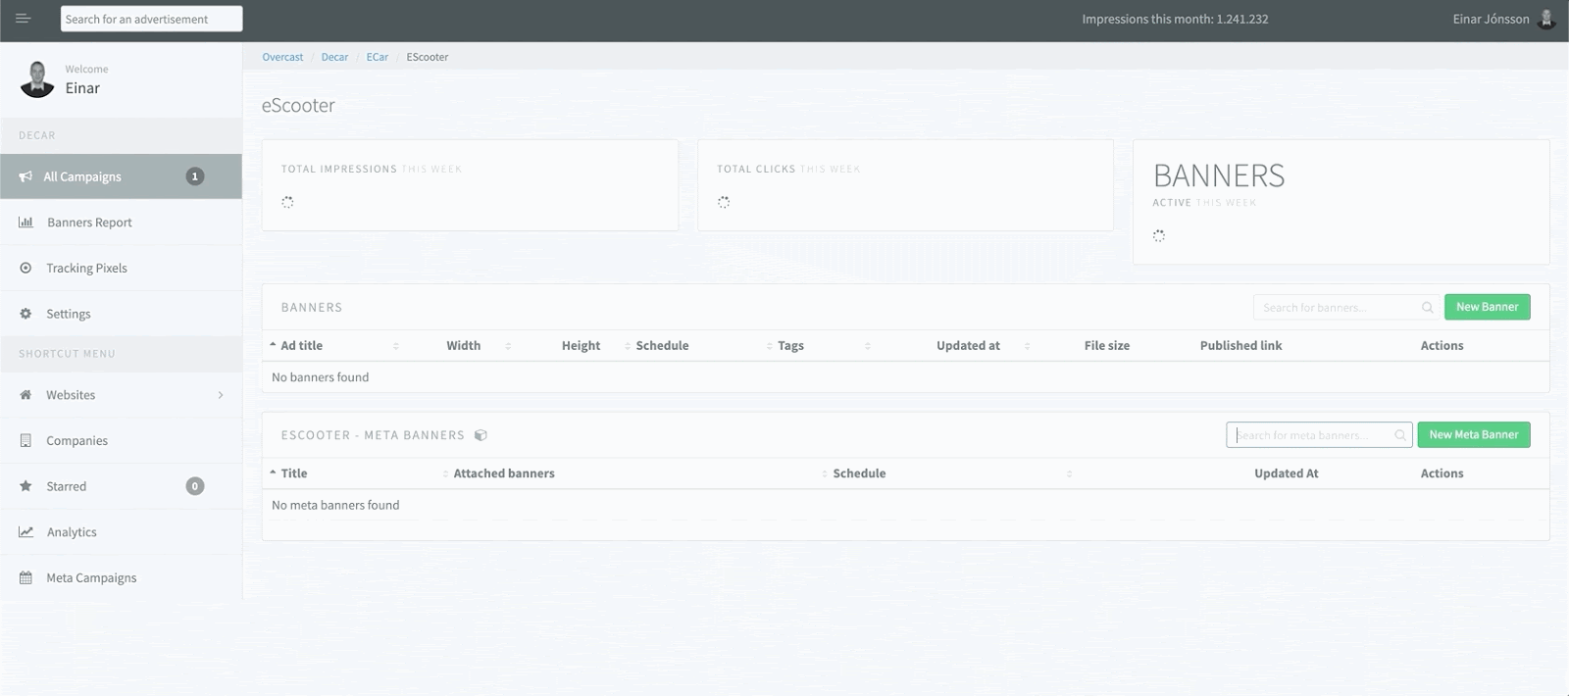Click the Search for banners input field
Viewport: 1569px width, 696px height.
(x=1338, y=308)
